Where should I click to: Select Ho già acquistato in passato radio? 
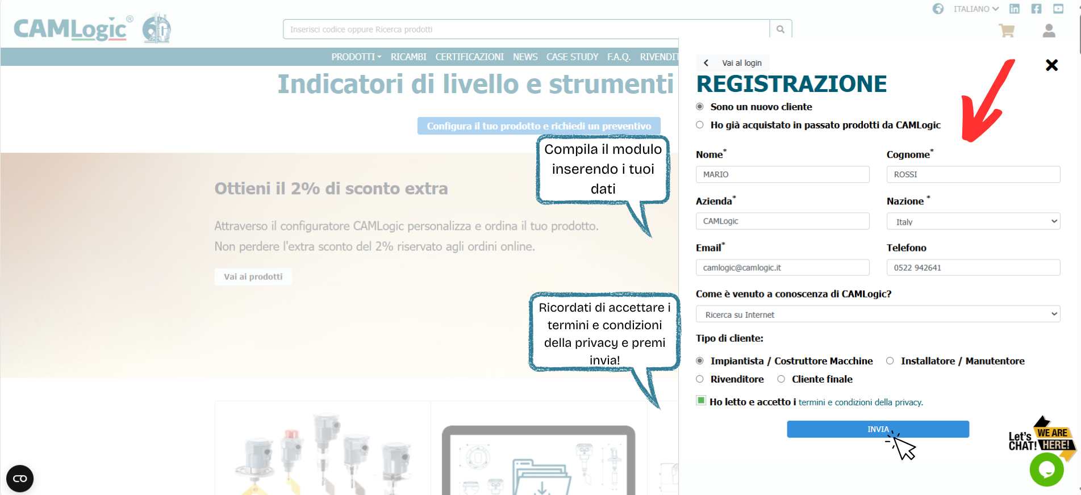pos(700,125)
